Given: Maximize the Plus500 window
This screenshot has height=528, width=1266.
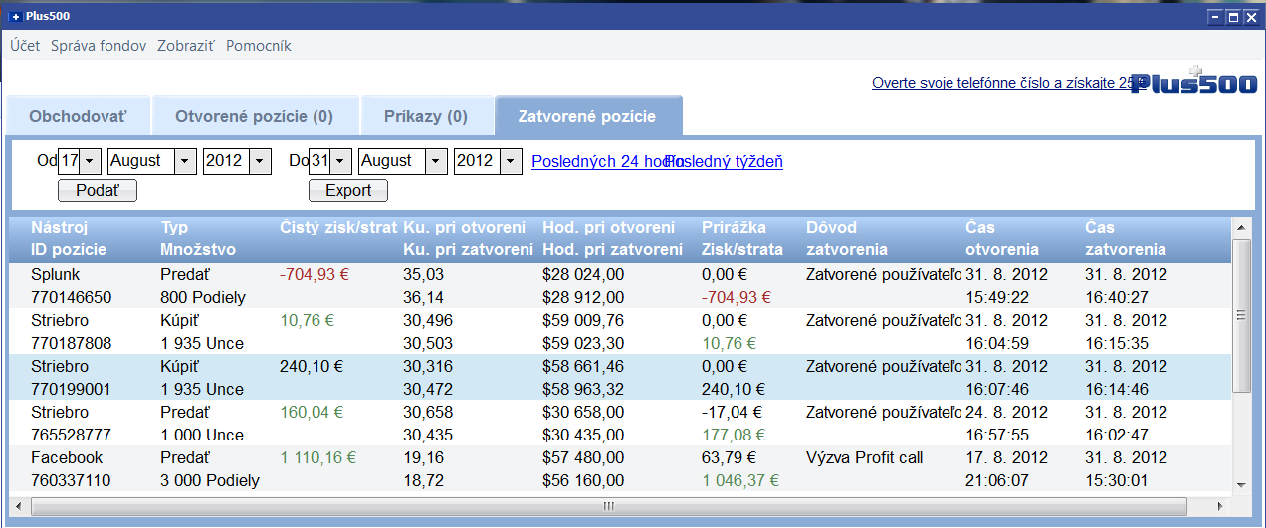Looking at the screenshot, I should [x=1232, y=17].
